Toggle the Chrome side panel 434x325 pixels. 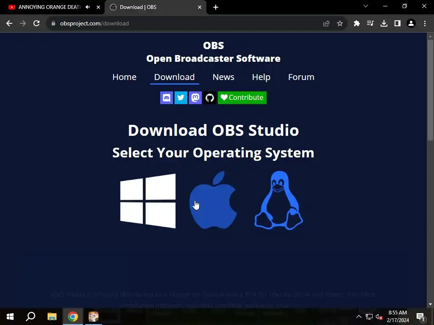click(398, 24)
